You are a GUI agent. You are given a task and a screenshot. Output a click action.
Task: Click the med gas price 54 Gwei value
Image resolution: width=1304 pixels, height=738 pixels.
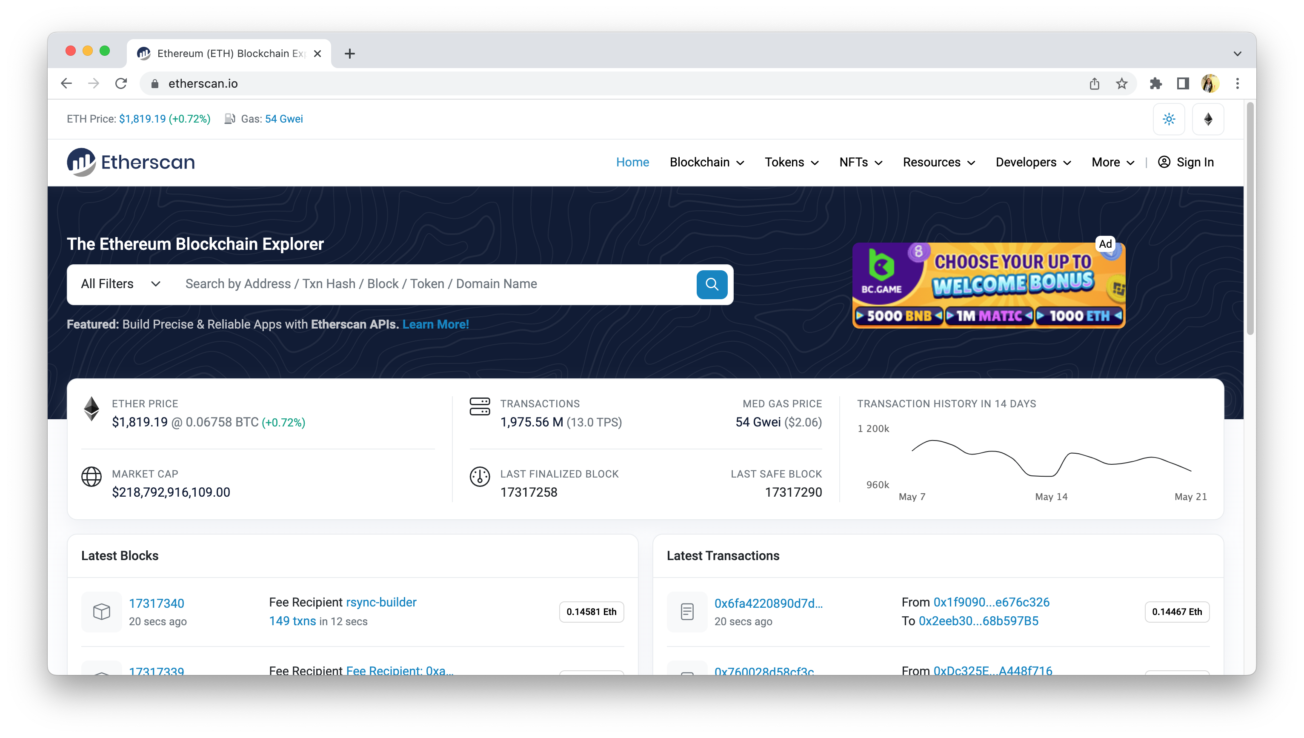(758, 422)
